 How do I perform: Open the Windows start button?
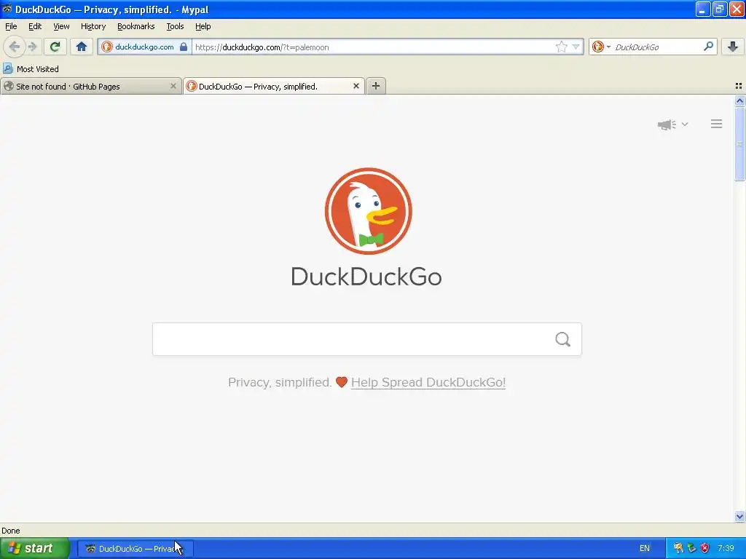coord(34,548)
